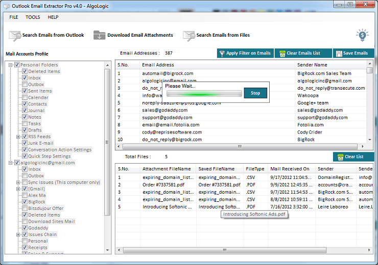
Task: Check the Alex Ma folder checkbox
Action: [25, 195]
